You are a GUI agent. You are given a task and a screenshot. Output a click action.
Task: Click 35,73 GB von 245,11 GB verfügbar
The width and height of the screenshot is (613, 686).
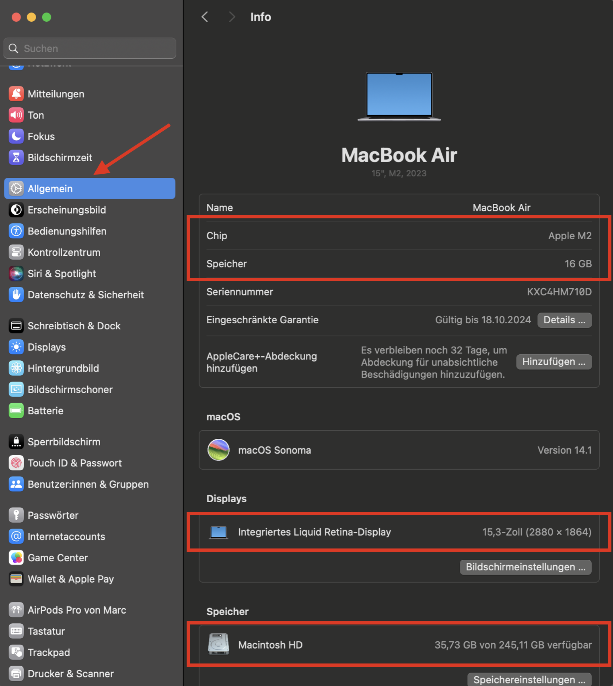click(x=513, y=645)
